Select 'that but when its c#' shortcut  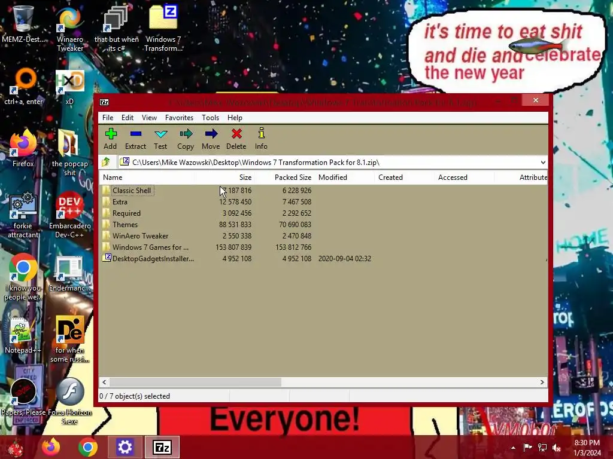point(117,29)
